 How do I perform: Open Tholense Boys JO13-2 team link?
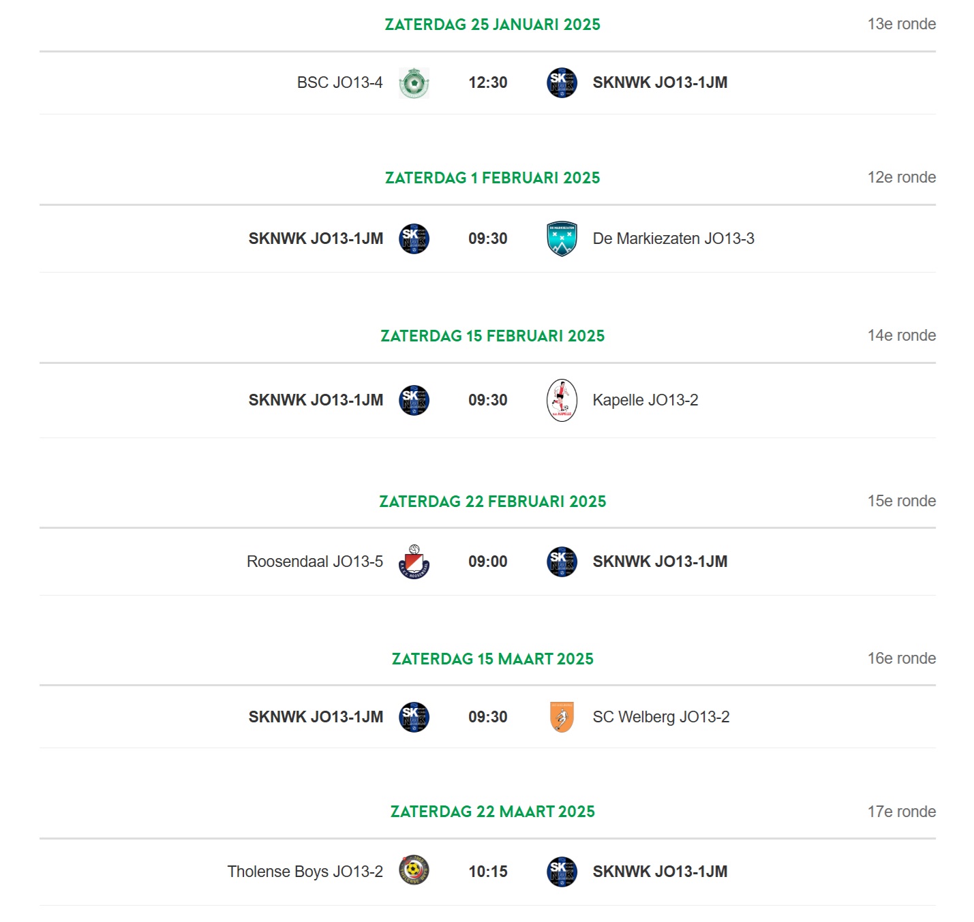click(x=305, y=872)
